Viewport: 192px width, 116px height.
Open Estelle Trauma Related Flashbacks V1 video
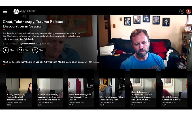pos(50,88)
